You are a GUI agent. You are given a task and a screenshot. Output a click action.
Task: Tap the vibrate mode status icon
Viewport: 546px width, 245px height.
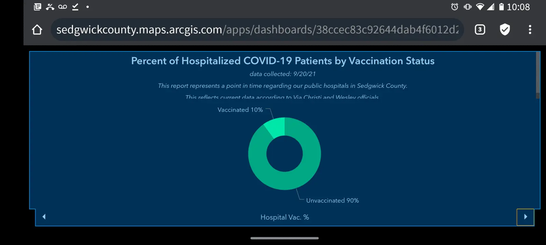(468, 7)
